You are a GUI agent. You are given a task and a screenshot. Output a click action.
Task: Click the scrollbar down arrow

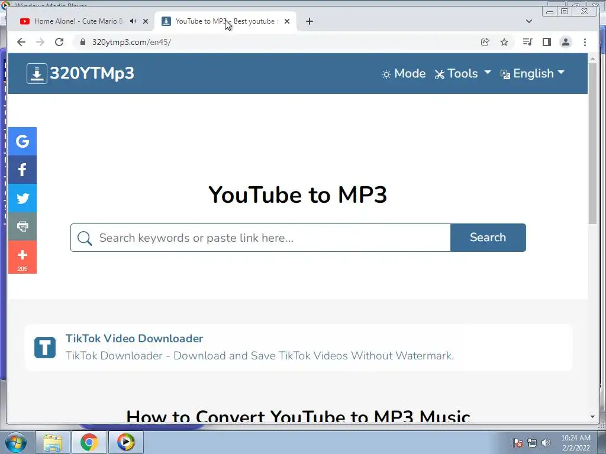click(x=592, y=417)
